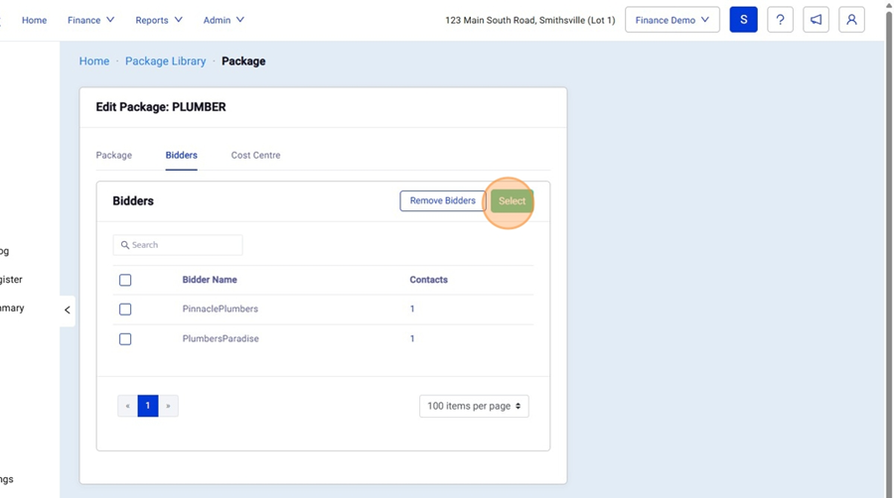
Task: Open the Package Library breadcrumb link
Action: [165, 62]
